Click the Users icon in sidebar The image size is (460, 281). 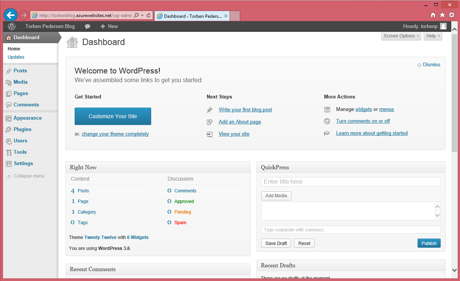click(x=9, y=141)
